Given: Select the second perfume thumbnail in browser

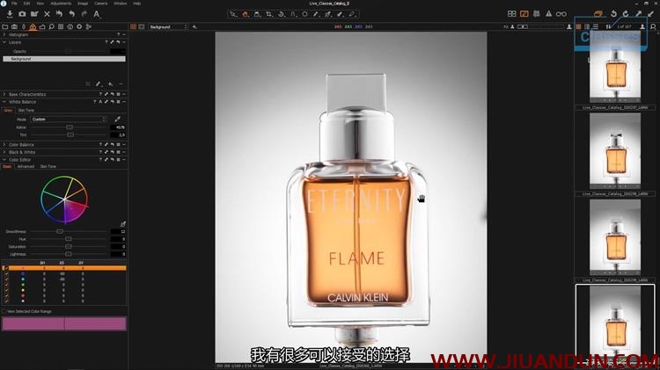Looking at the screenshot, I should pos(615,150).
